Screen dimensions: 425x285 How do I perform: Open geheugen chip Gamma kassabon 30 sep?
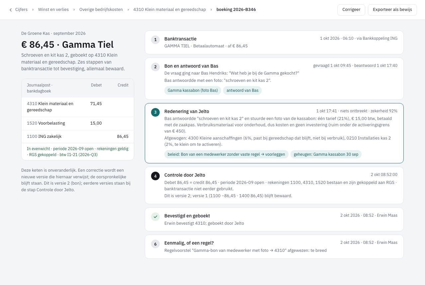click(326, 154)
